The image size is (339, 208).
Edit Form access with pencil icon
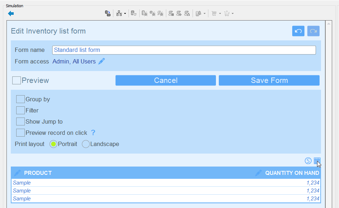click(101, 61)
